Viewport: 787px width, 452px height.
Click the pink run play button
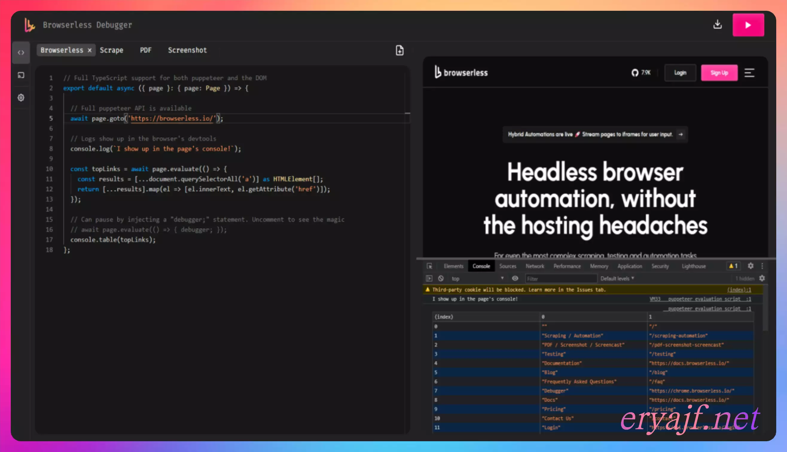[748, 25]
